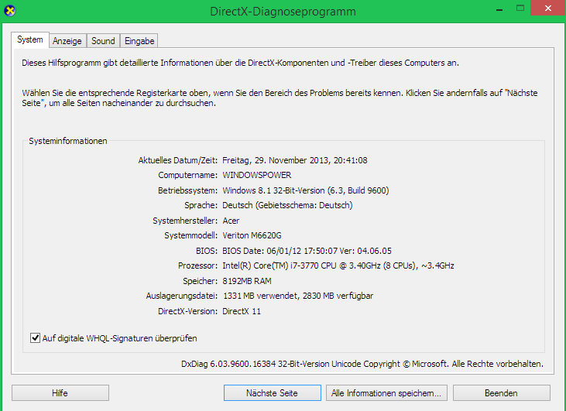Screen dimensions: 566x411
Task: Toggle WHQL-Signaturen überprüfen checkbox
Action: point(35,338)
